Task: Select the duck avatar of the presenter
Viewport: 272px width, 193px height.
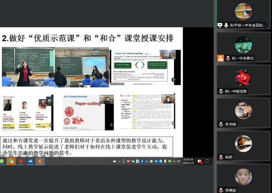Action: click(x=243, y=11)
